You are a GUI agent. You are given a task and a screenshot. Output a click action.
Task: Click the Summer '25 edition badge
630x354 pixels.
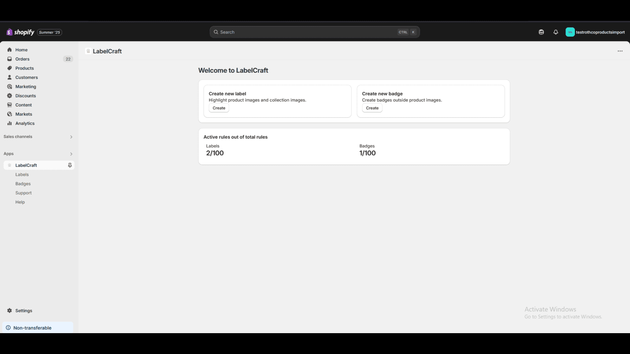click(x=50, y=32)
